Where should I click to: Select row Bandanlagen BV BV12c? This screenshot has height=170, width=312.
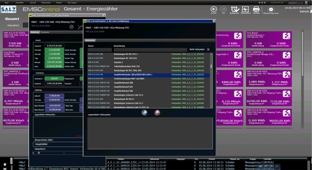(x=149, y=99)
